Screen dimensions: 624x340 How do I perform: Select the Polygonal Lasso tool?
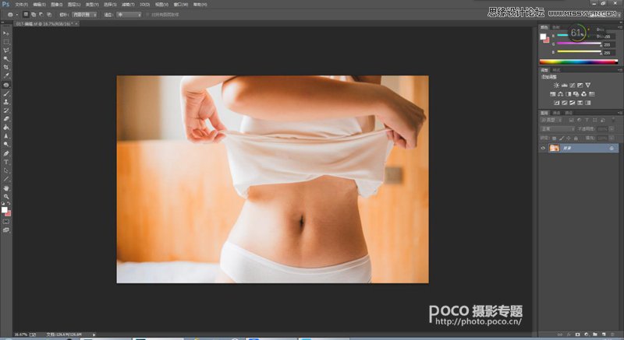click(6, 51)
